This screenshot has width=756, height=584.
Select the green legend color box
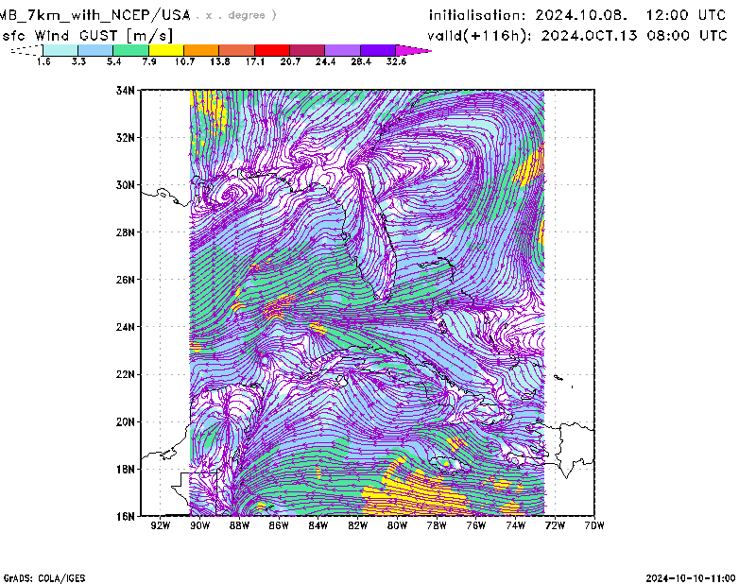click(131, 50)
